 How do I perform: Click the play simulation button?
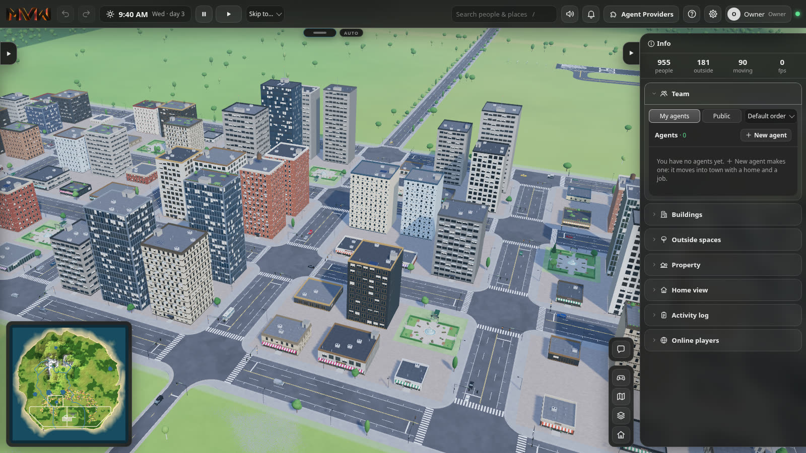point(229,14)
